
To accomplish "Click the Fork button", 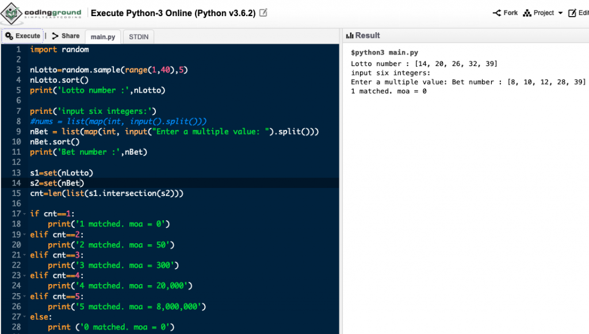I will [x=505, y=13].
